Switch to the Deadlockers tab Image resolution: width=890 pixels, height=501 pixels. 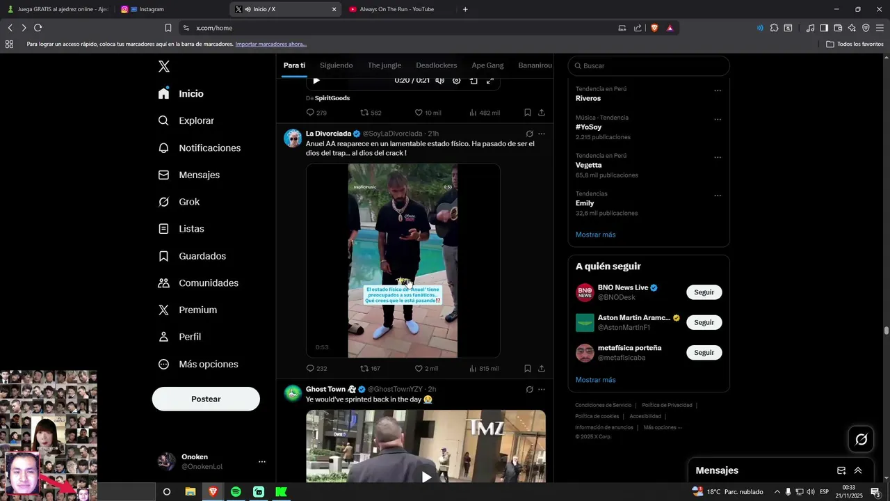(x=437, y=65)
